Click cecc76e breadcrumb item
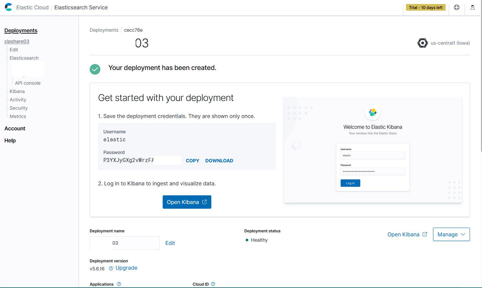Image resolution: width=482 pixels, height=288 pixels. point(133,30)
